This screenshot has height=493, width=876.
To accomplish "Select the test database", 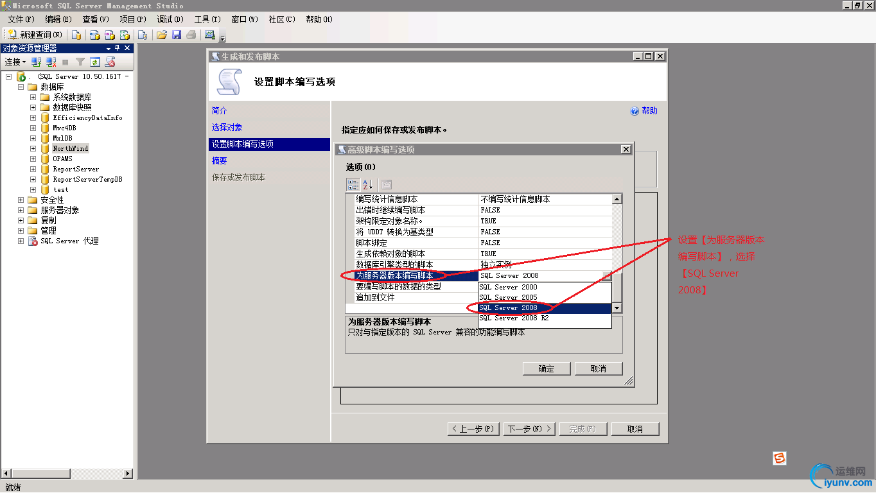I will 60,189.
